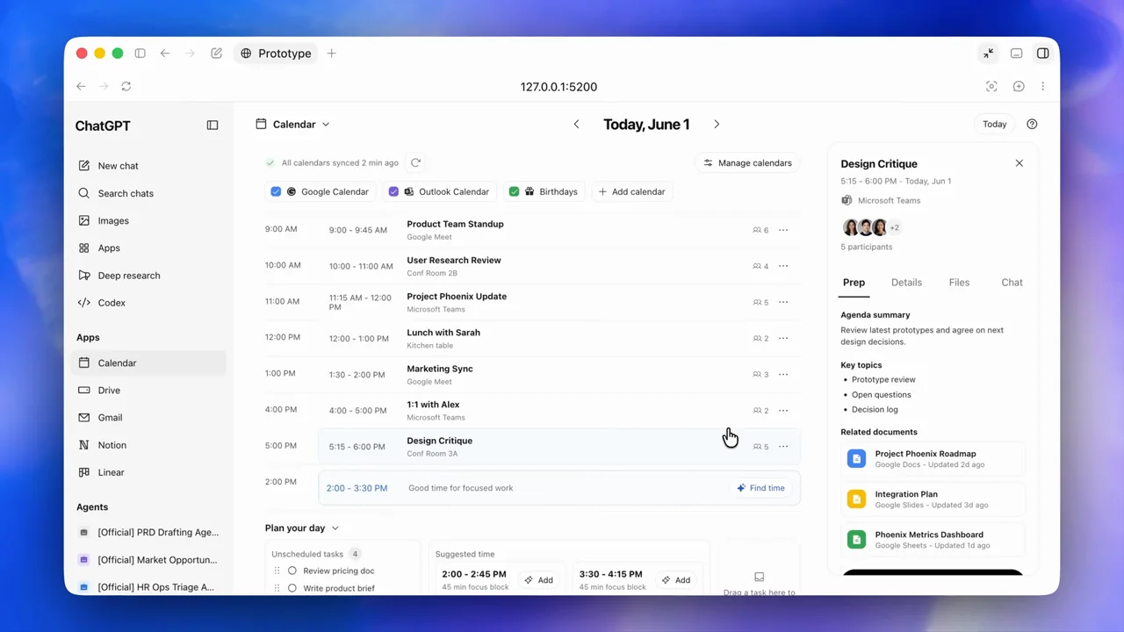Toggle the window sidebar icon beside the traffic lights
This screenshot has height=632, width=1124.
140,54
